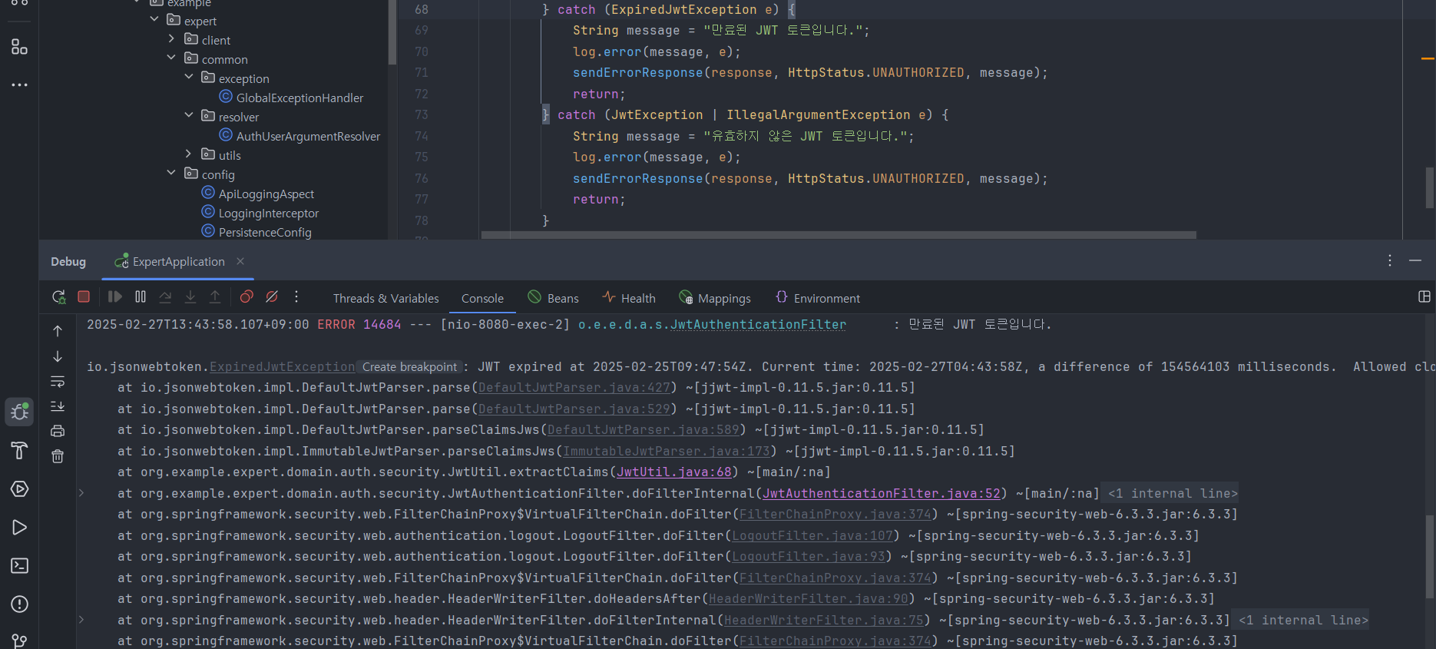The image size is (1436, 649).
Task: Open the Services tool window
Action: [20, 489]
